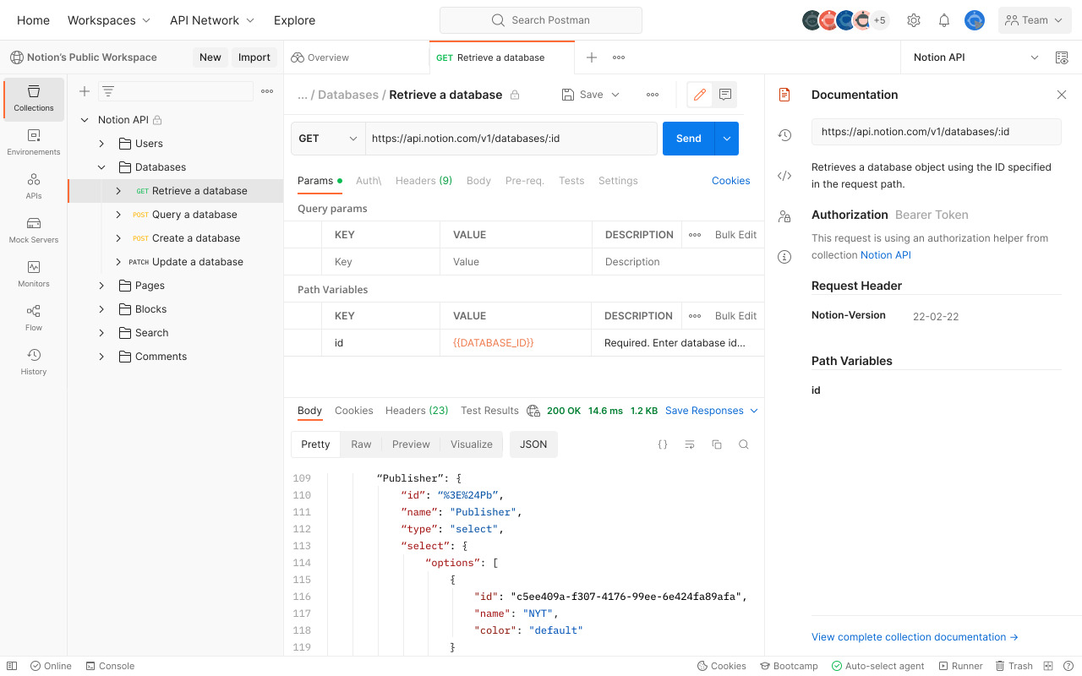
Task: Click the Import button
Action: [254, 57]
